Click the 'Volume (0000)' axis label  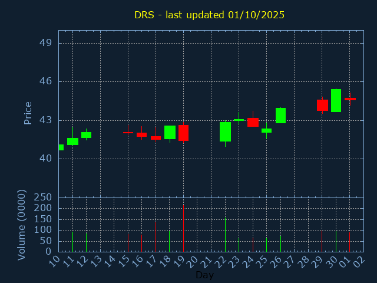[x=22, y=225]
